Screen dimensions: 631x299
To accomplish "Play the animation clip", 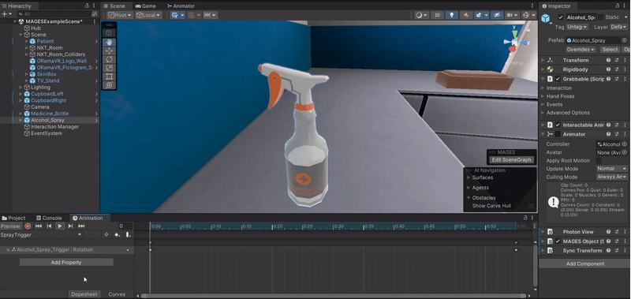I will (x=60, y=226).
